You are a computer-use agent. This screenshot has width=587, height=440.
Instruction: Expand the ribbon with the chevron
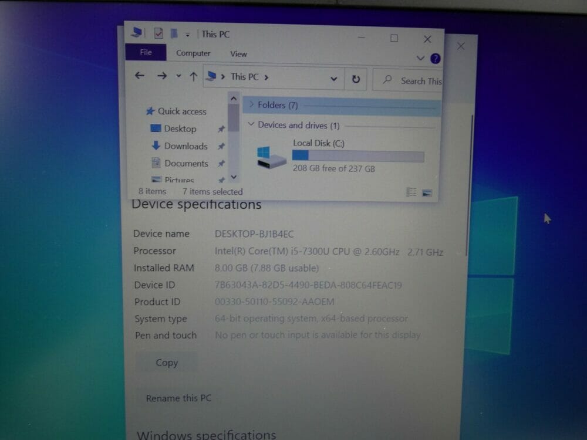pos(420,58)
